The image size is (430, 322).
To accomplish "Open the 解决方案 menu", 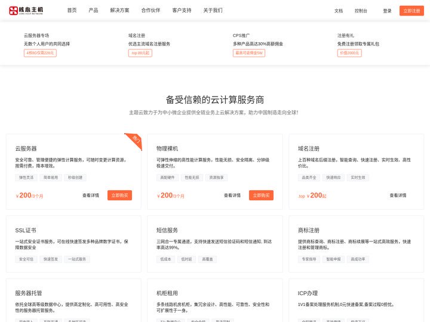I will pyautogui.click(x=119, y=10).
